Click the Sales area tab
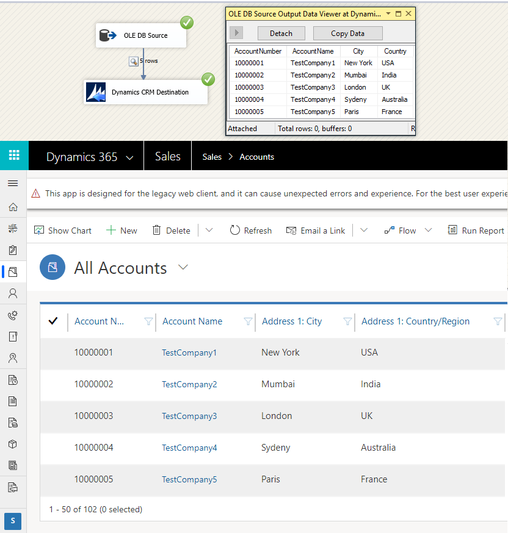508x533 pixels. (x=168, y=156)
